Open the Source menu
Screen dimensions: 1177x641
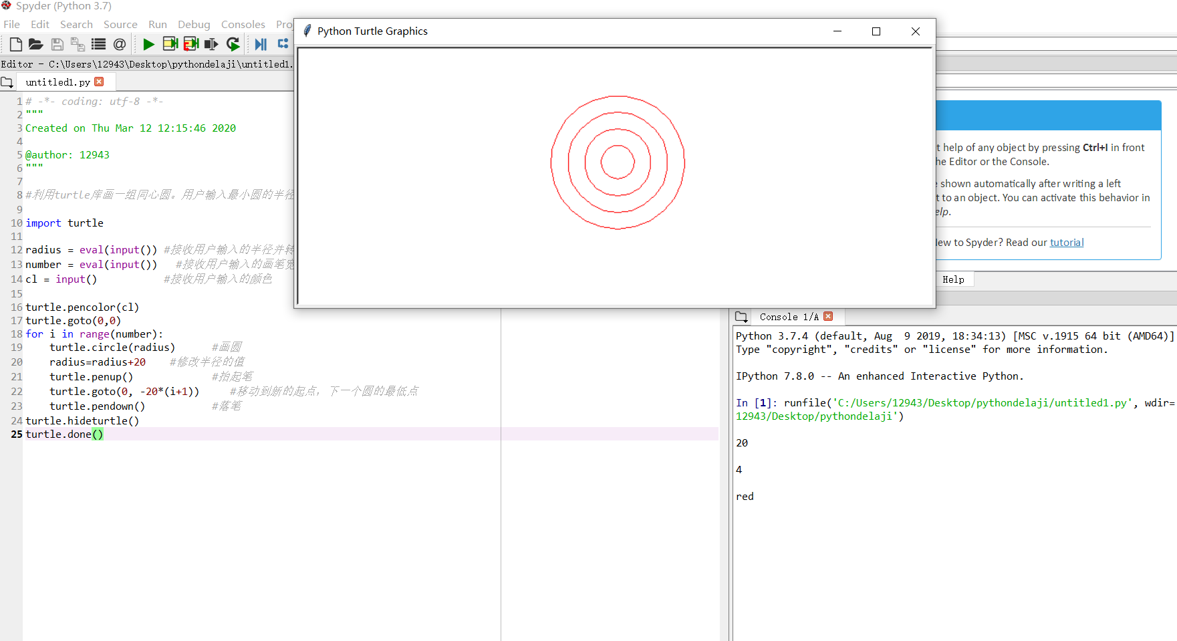coord(120,24)
